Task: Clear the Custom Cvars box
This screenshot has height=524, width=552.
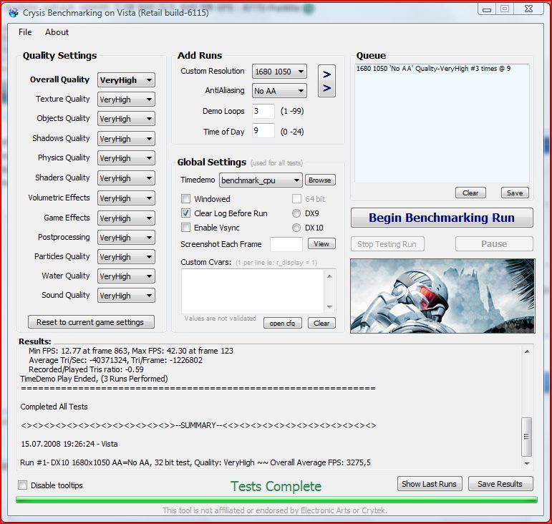Action: 321,323
